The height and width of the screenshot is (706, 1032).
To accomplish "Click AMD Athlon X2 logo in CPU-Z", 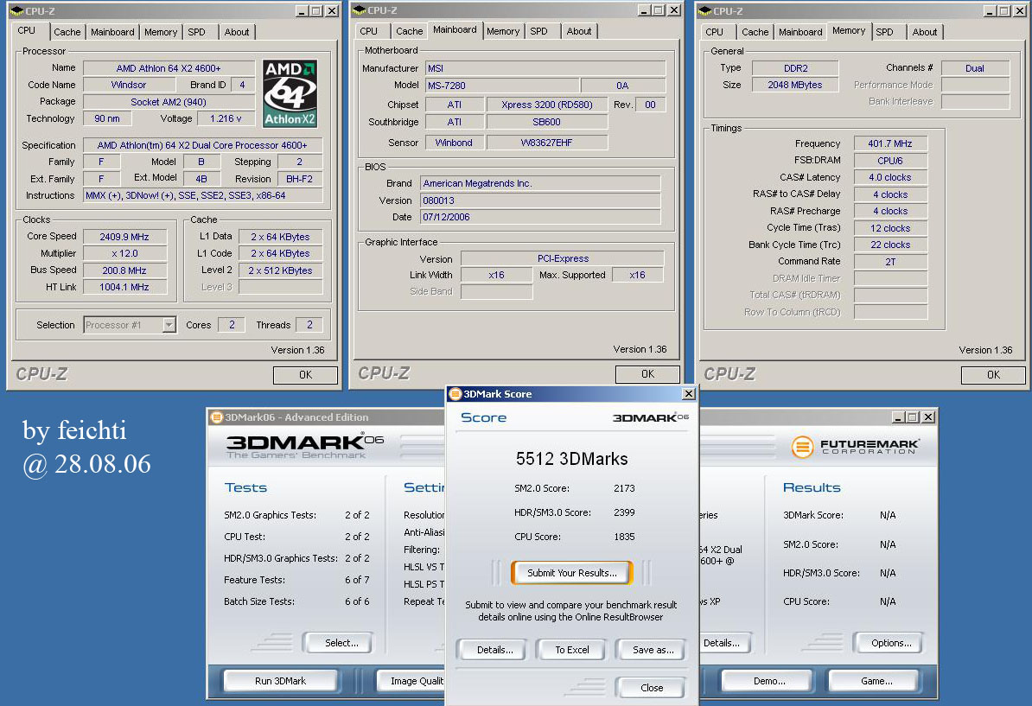I will (x=290, y=93).
